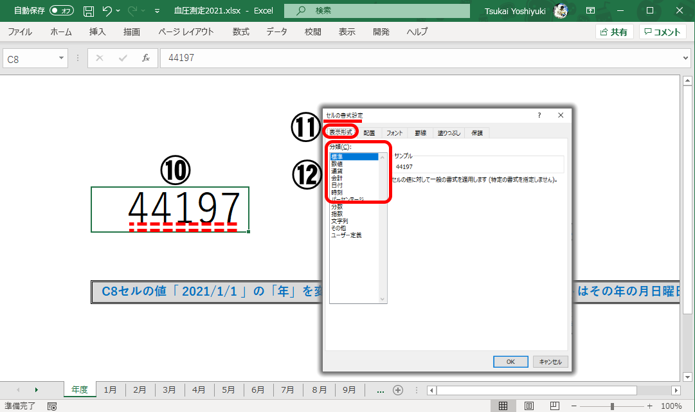Click the next sheet navigation arrow

(37, 390)
